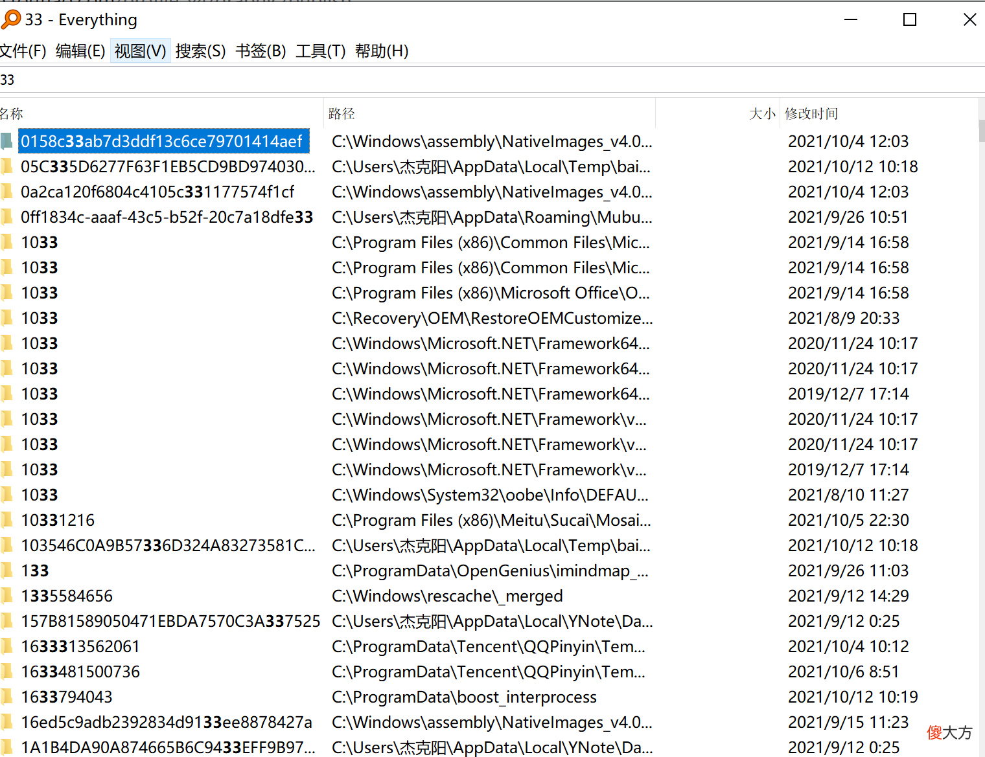Click path C:\Program Files (x86)\Meitu\Sucai\Mosai...

(491, 520)
